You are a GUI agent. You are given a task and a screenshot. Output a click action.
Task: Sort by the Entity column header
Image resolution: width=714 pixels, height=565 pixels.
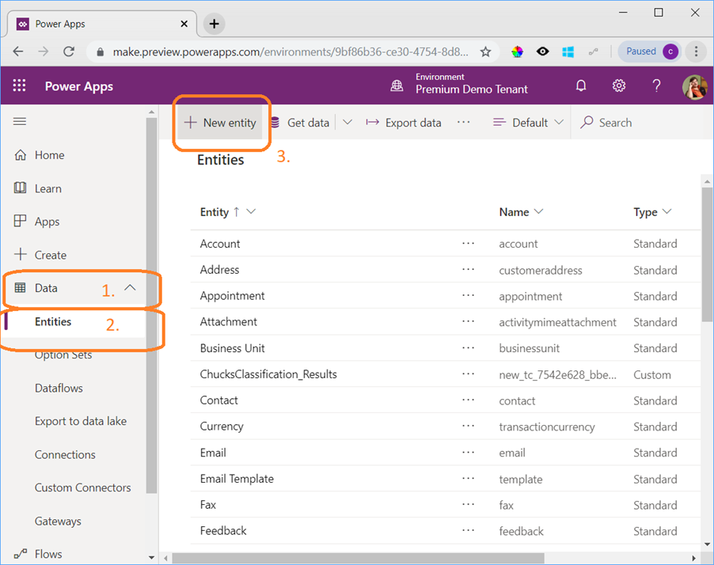(x=214, y=212)
